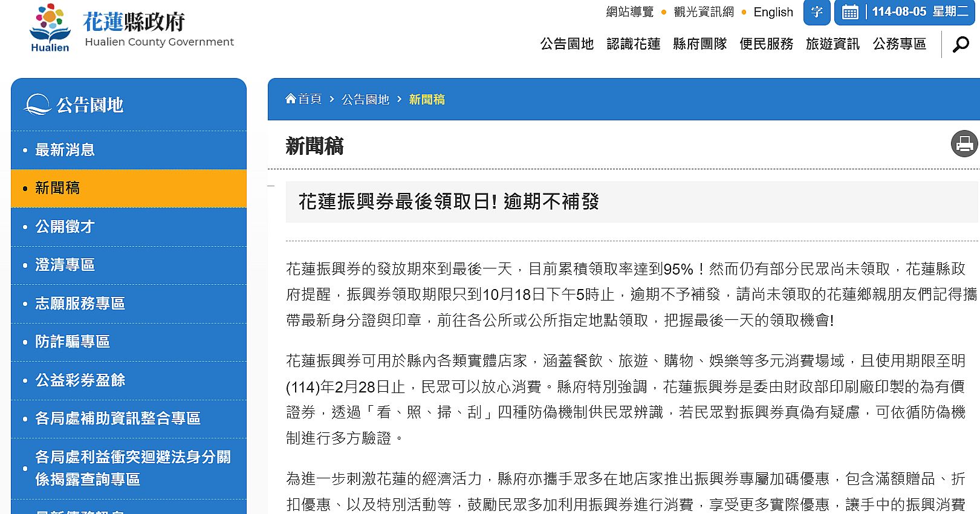Switch language to English
This screenshot has height=514, width=980.
click(x=773, y=12)
